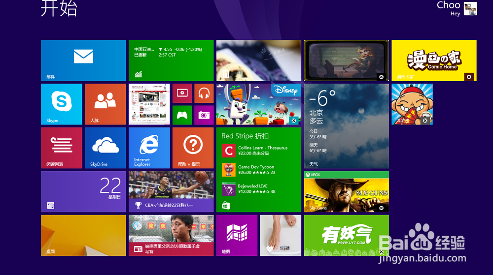
Task: Open the SkyDrive tile
Action: pyautogui.click(x=105, y=148)
